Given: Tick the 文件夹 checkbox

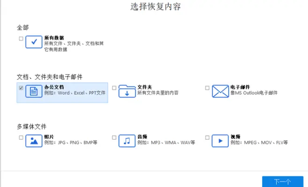Looking at the screenshot, I should click(x=114, y=88).
